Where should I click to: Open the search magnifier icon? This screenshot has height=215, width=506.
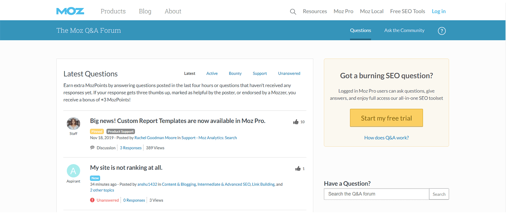[293, 12]
